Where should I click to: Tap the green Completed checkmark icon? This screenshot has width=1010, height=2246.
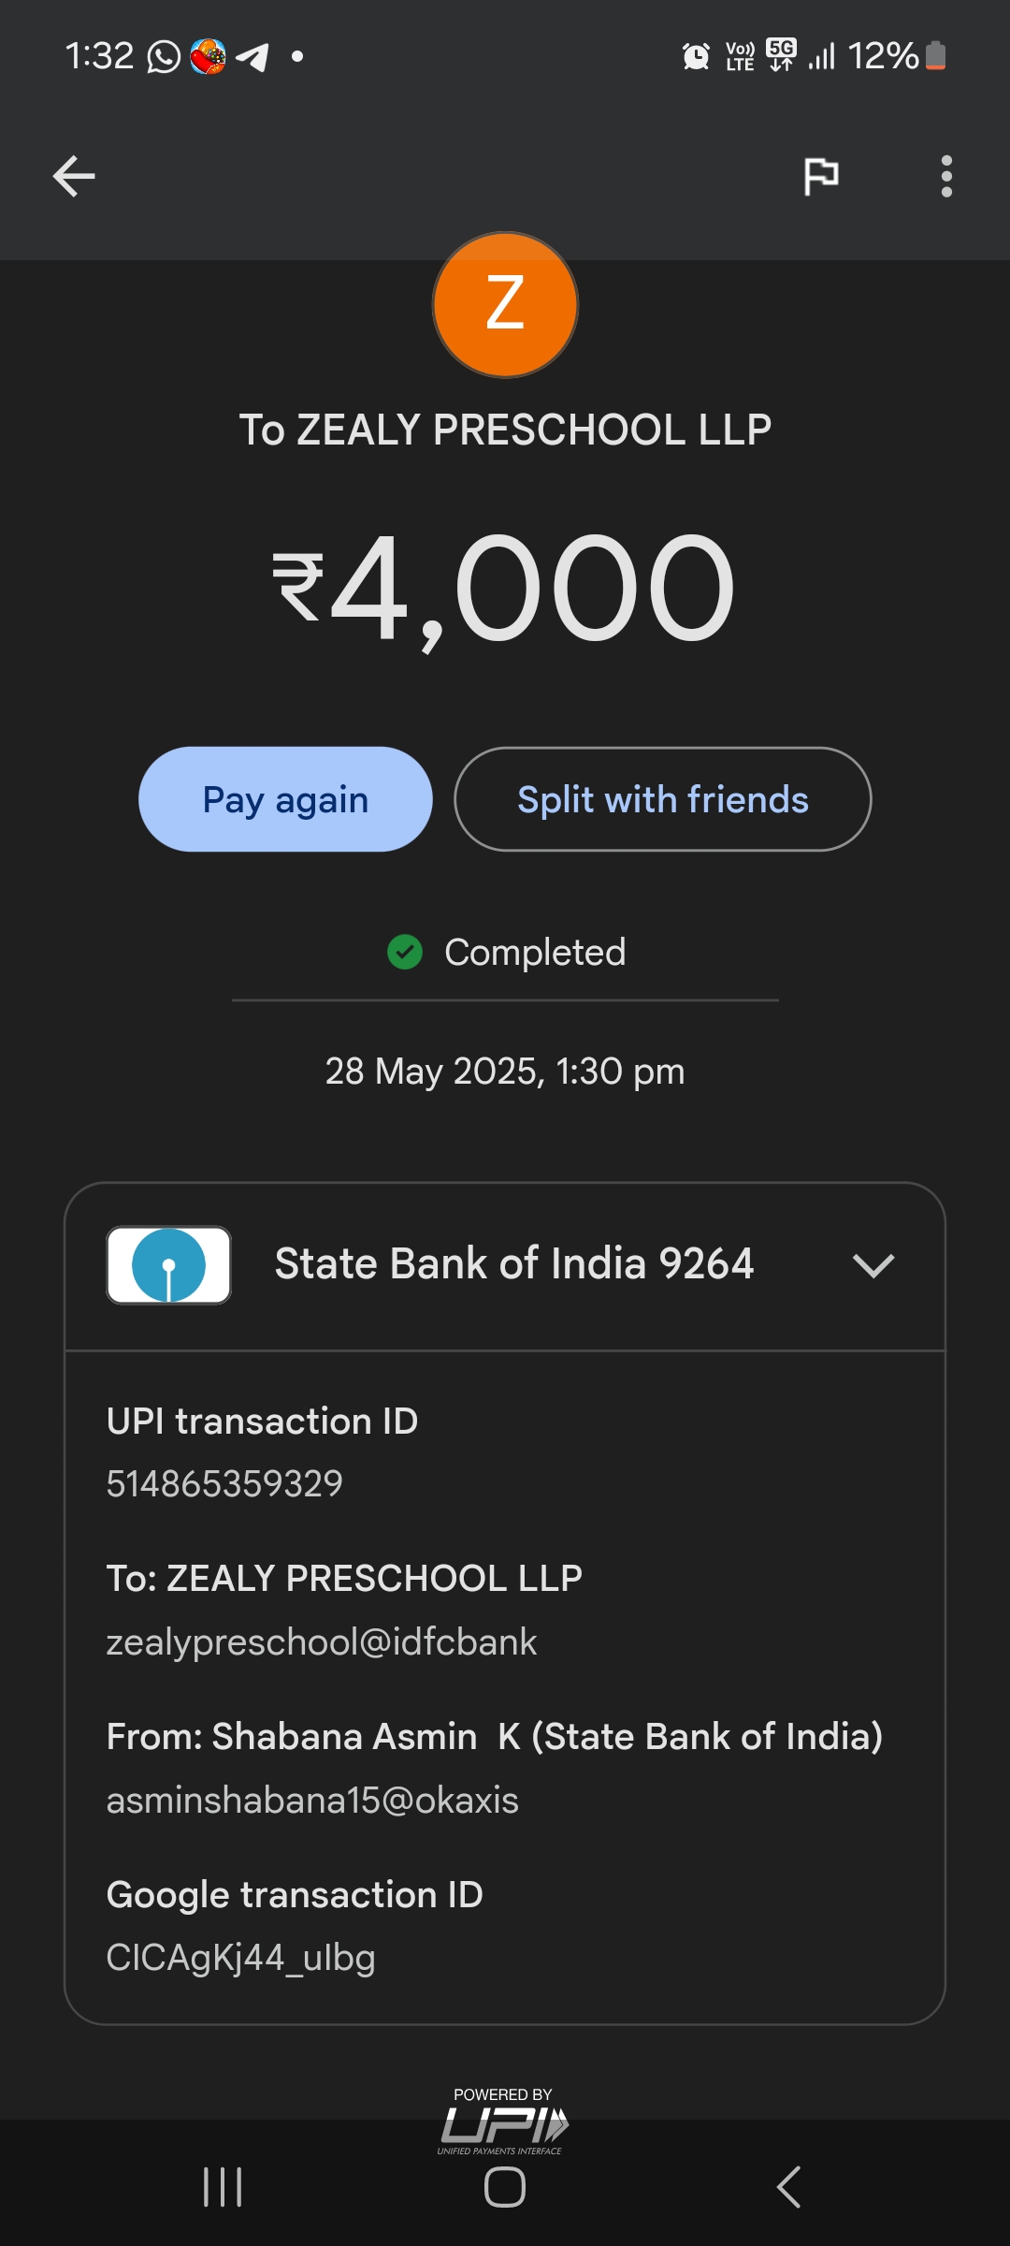pyautogui.click(x=405, y=953)
